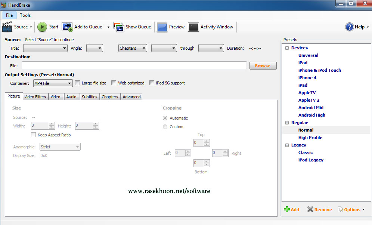
Task: Increase Width with the stepper arrow
Action: (x=51, y=124)
